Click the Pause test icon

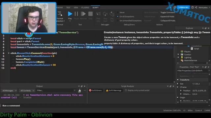pos(76,14)
